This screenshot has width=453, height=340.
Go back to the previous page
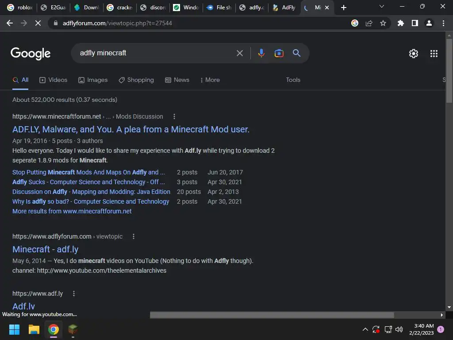10,23
